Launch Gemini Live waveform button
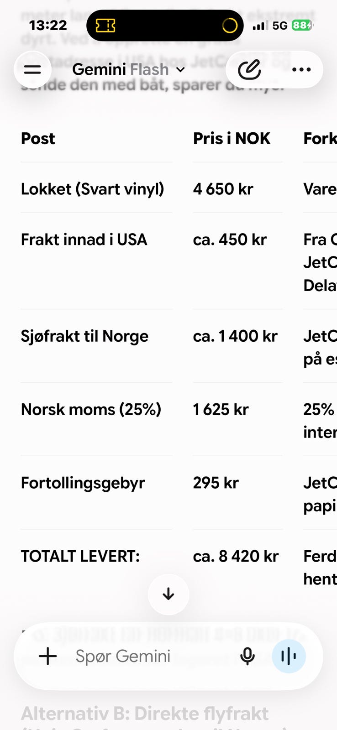This screenshot has width=337, height=730. pyautogui.click(x=289, y=656)
